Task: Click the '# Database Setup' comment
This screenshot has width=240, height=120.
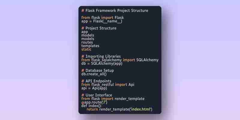Action: [x=98, y=70]
